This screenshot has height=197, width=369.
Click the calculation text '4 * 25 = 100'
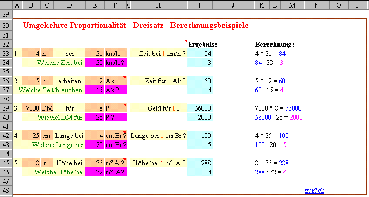[272, 136]
